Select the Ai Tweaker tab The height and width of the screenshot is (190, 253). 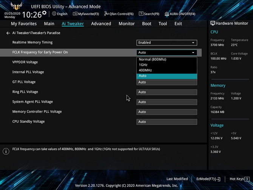coord(73,24)
